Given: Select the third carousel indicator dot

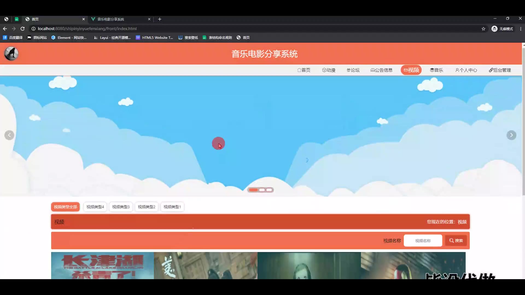Looking at the screenshot, I should pyautogui.click(x=269, y=190).
